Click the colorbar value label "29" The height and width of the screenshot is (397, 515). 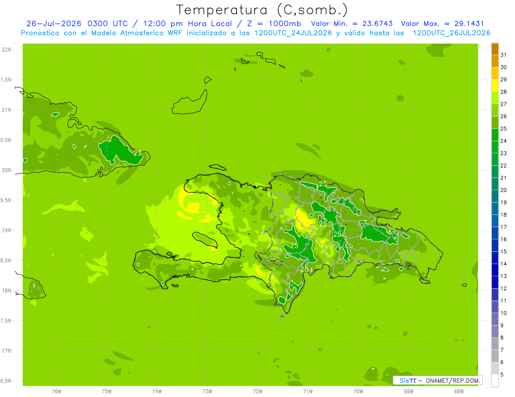click(503, 79)
